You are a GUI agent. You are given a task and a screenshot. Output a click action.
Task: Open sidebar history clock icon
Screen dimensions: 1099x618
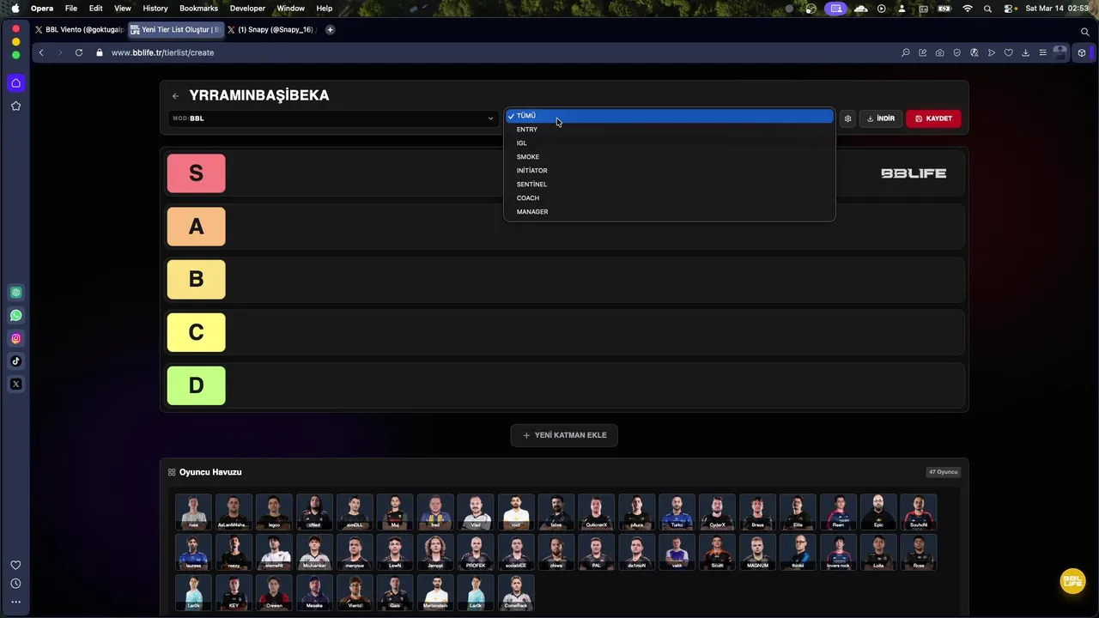pyautogui.click(x=15, y=584)
